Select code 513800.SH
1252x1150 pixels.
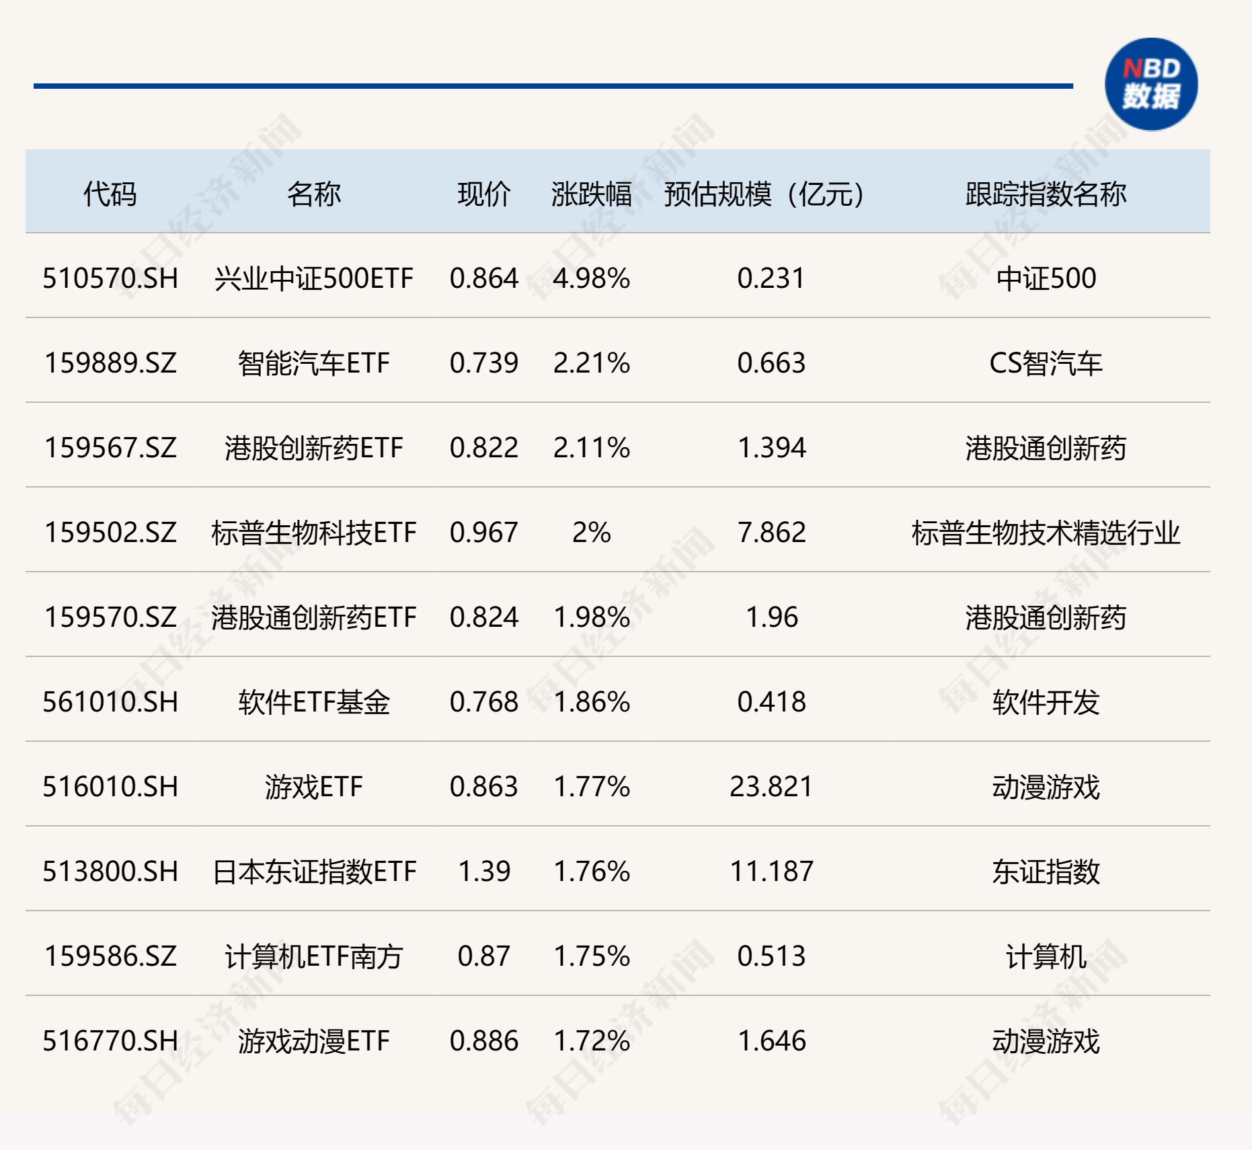point(110,872)
